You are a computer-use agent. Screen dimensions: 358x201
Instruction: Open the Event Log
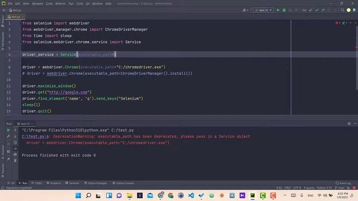(x=343, y=183)
